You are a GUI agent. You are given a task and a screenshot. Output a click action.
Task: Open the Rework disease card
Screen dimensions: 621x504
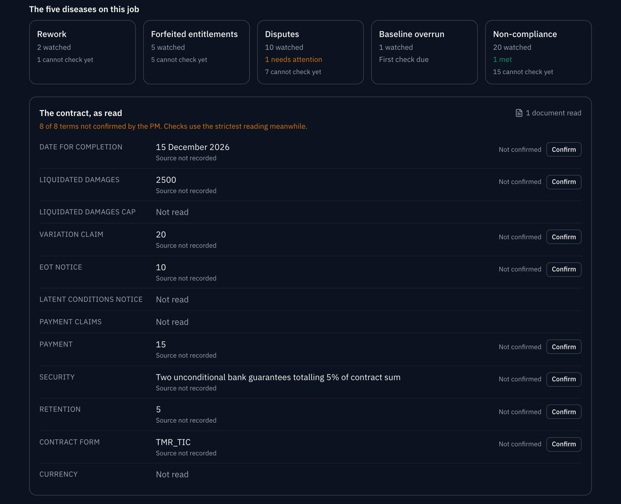[82, 52]
